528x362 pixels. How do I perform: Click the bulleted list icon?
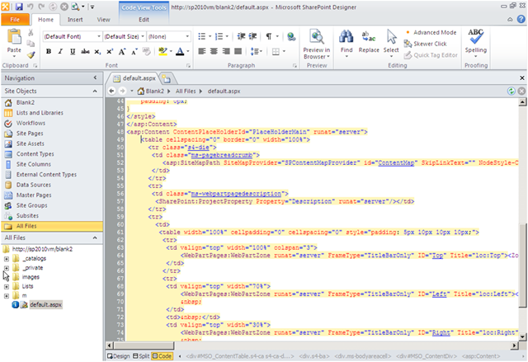point(201,36)
